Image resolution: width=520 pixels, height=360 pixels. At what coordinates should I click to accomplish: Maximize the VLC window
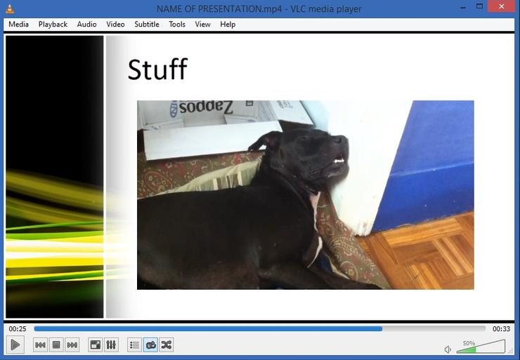[479, 6]
